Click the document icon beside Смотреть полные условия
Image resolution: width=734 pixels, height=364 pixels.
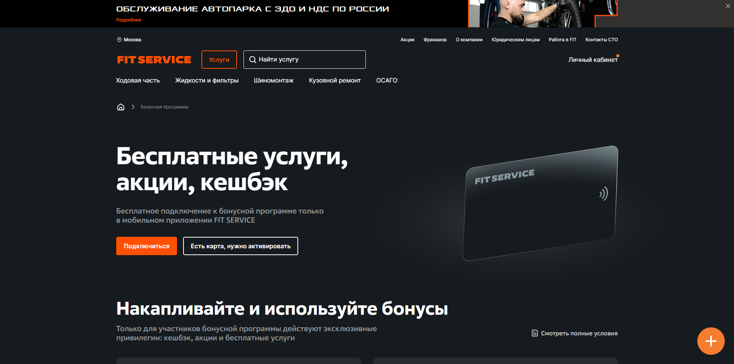point(534,333)
